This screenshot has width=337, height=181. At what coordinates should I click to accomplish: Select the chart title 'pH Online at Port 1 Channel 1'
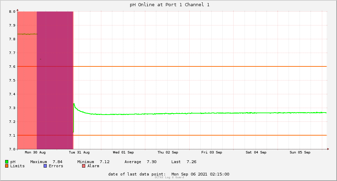170,5
